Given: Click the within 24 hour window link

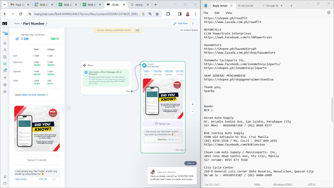Looking at the screenshot, I should (x=33, y=95).
